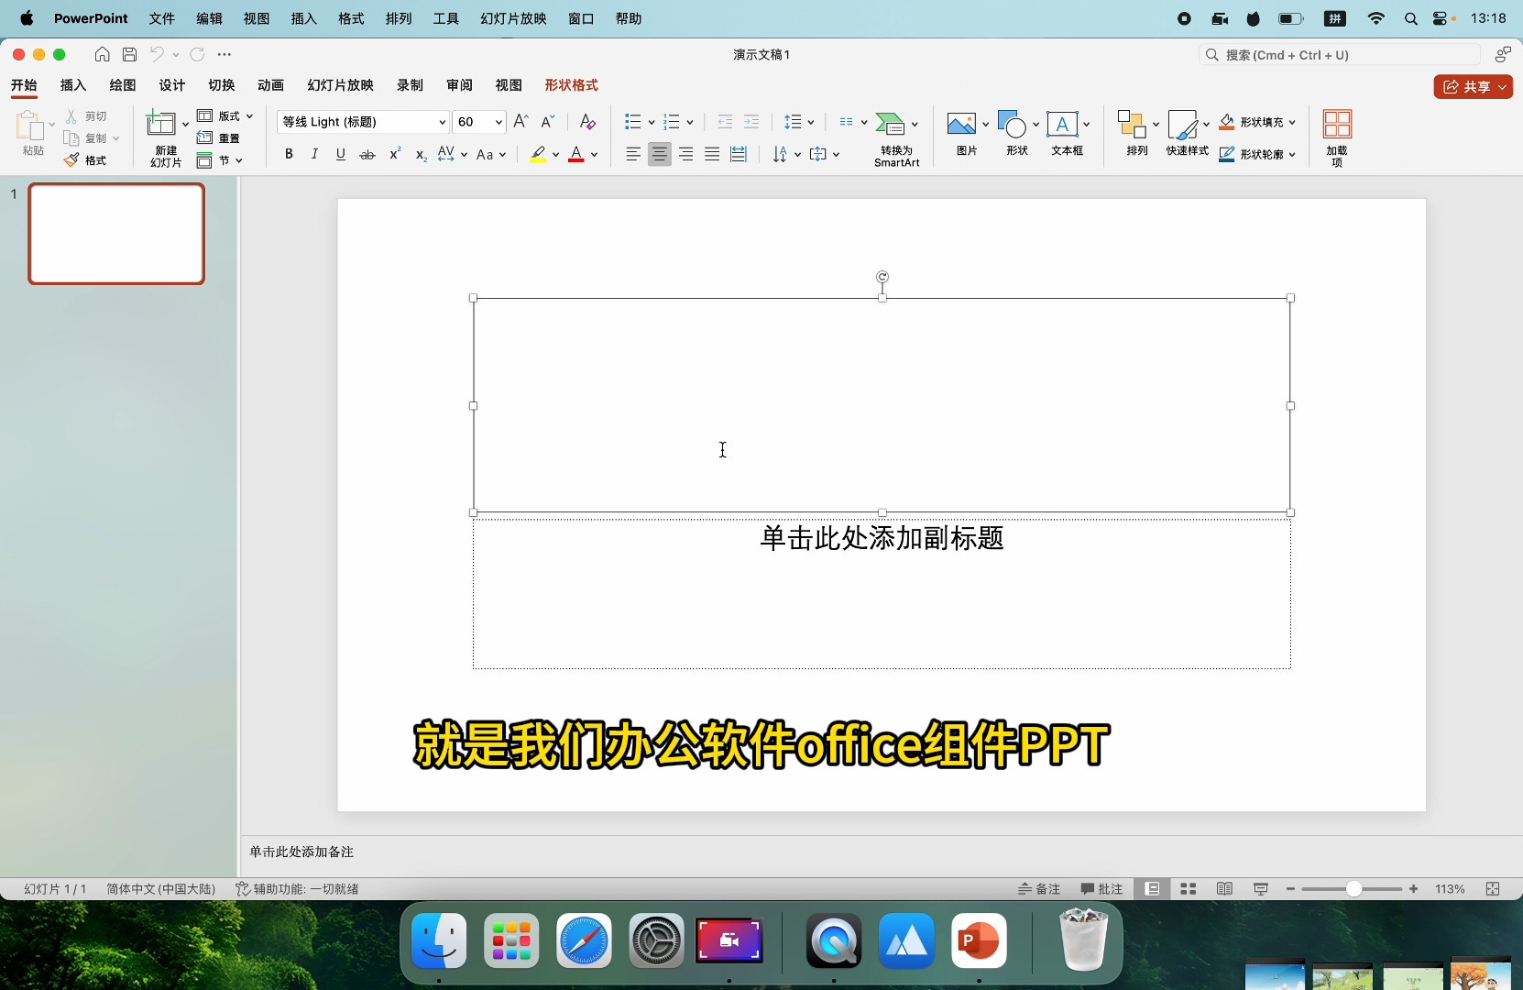Click the Home icon in title bar

(x=103, y=54)
